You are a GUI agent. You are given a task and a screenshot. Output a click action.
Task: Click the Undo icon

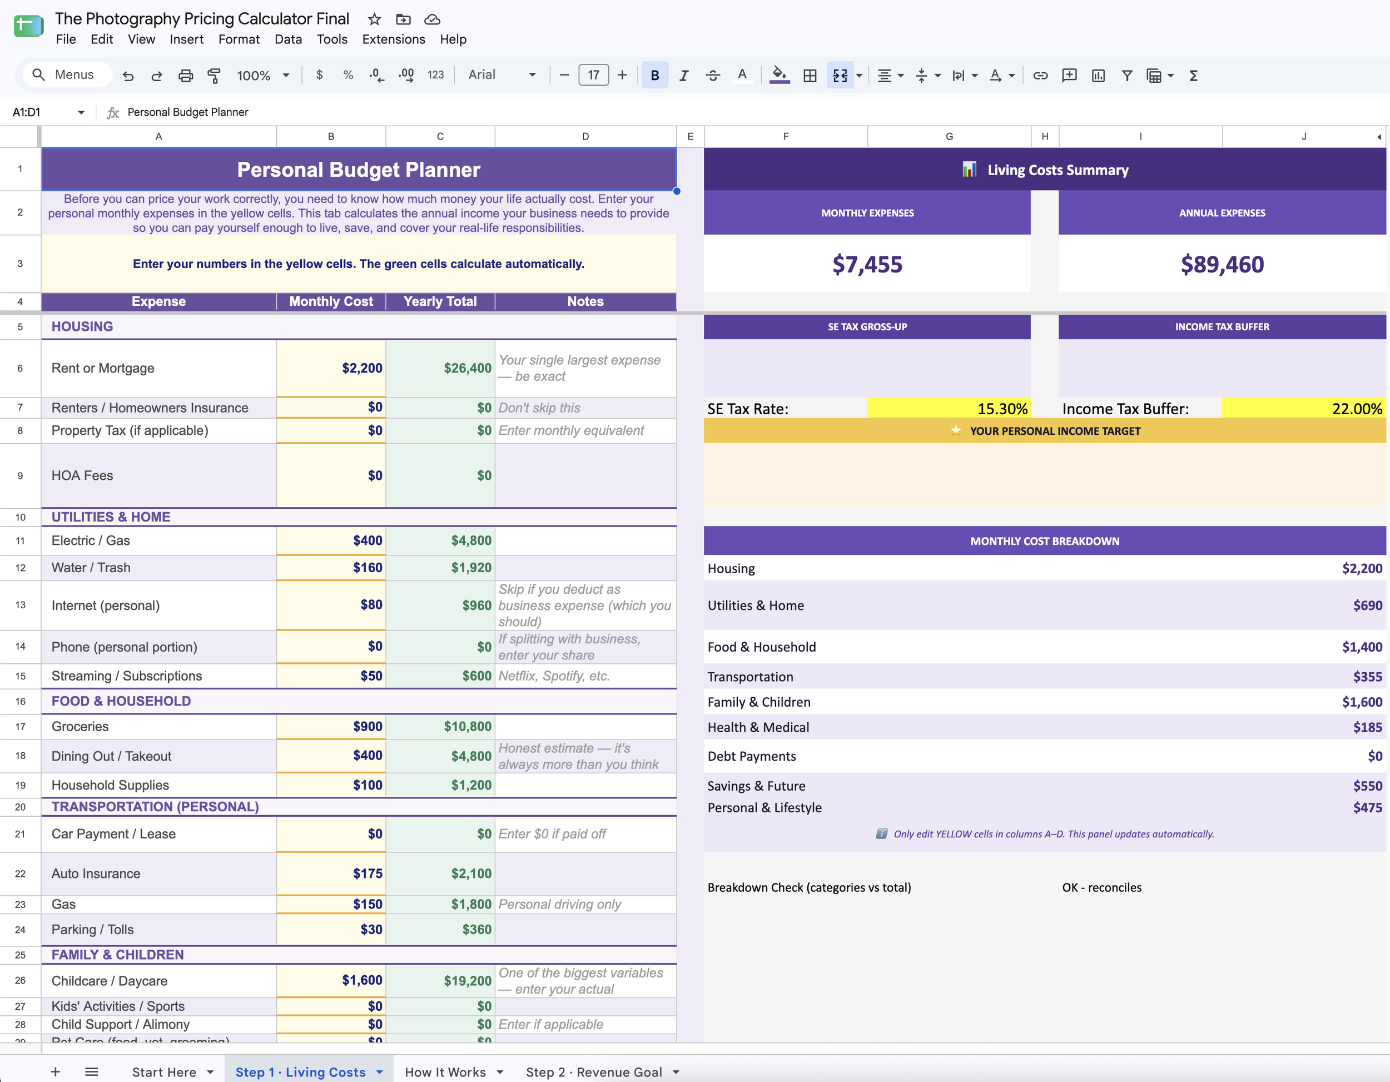(x=128, y=76)
